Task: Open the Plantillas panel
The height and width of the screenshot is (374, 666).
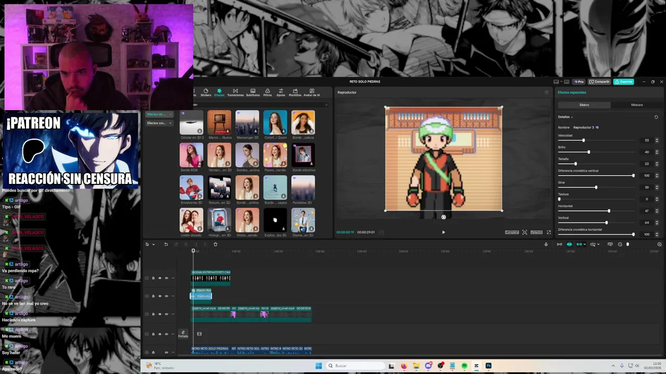Action: click(x=295, y=92)
